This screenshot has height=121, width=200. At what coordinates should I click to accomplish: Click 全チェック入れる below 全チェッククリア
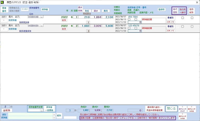pos(183,116)
